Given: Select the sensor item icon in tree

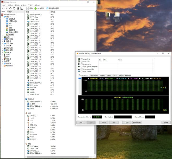Looking at the screenshot, I should 7,34.
